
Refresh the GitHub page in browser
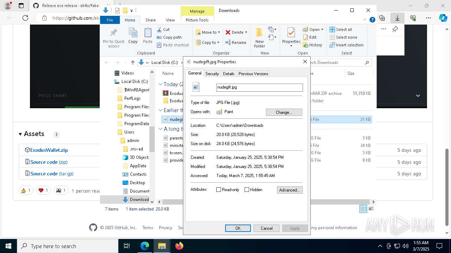click(25, 18)
